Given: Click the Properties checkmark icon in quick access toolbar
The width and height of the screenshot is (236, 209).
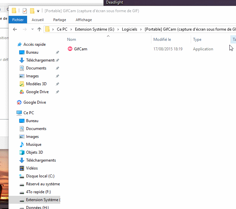Looking at the screenshot, I should 25,11.
